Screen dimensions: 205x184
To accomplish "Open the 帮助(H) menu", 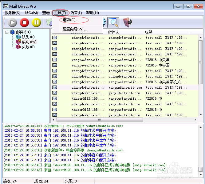I will coord(93,13).
